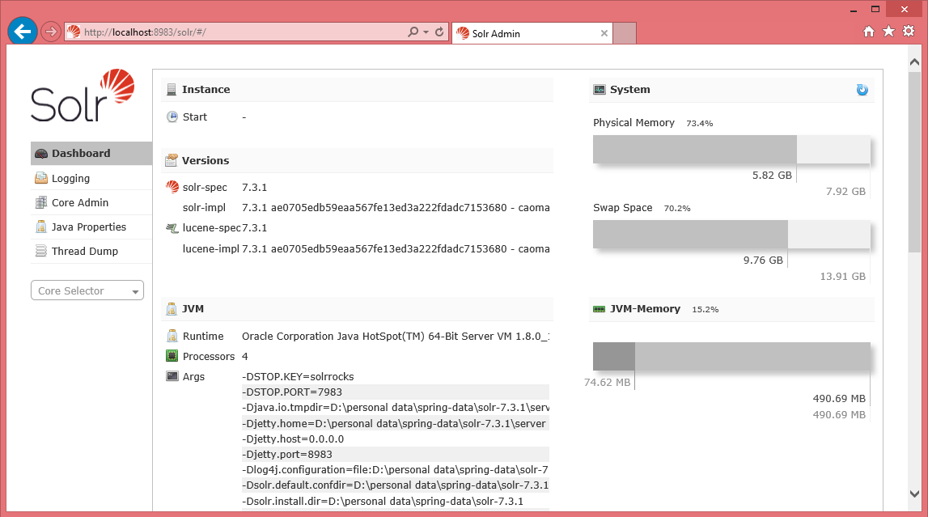Click scrollbar down arrow

(x=914, y=494)
